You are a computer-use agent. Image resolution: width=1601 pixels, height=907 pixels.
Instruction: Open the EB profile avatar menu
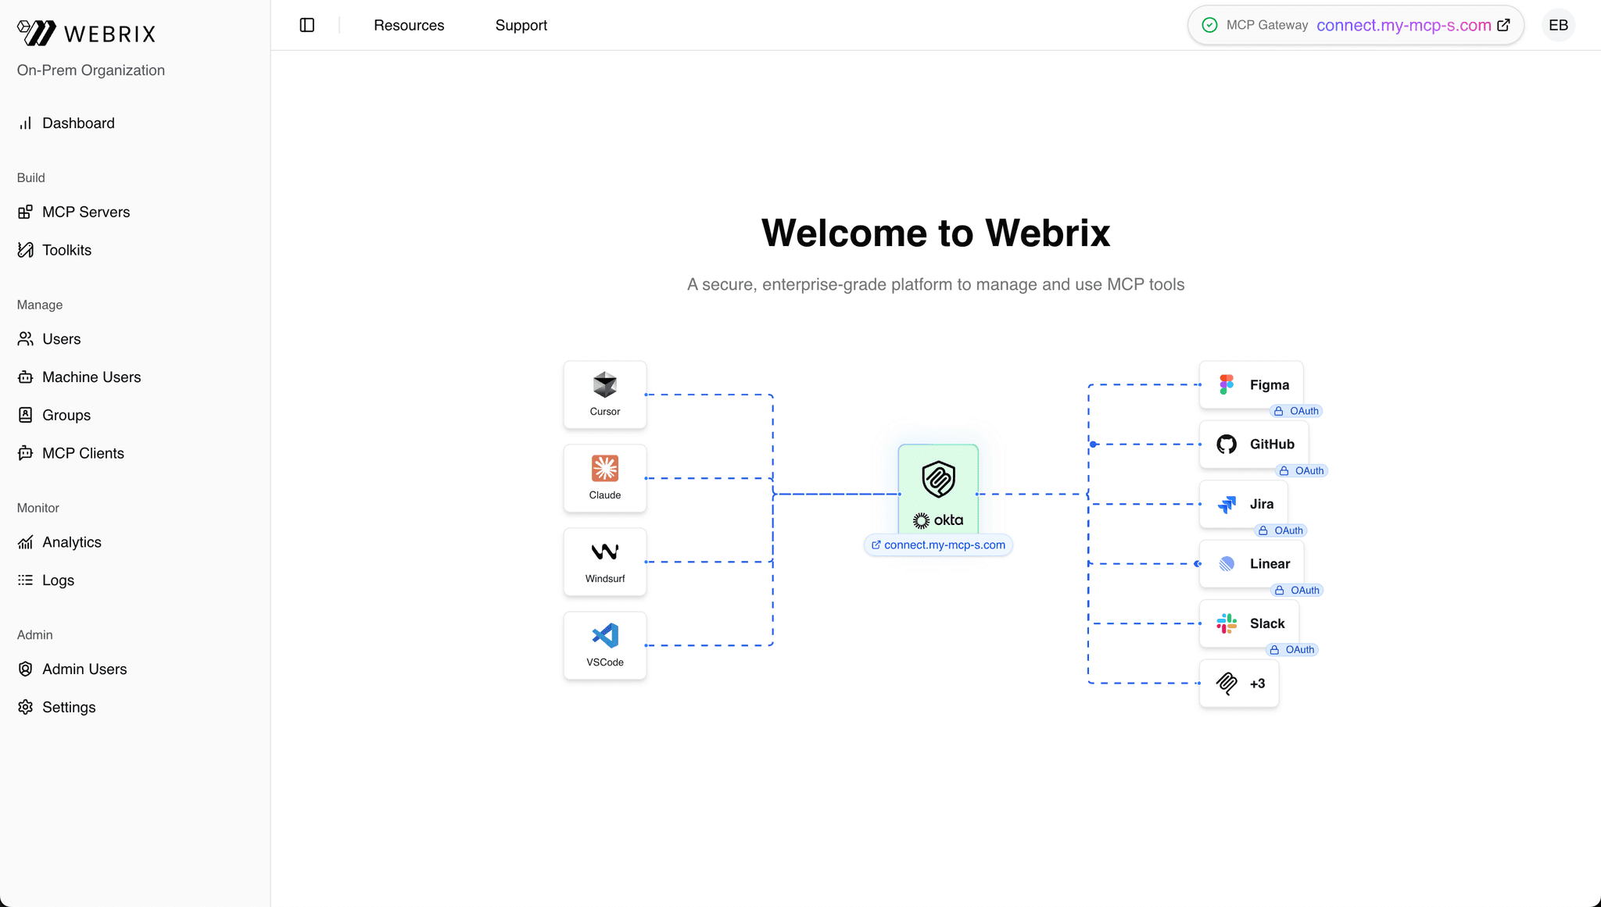[x=1558, y=24]
